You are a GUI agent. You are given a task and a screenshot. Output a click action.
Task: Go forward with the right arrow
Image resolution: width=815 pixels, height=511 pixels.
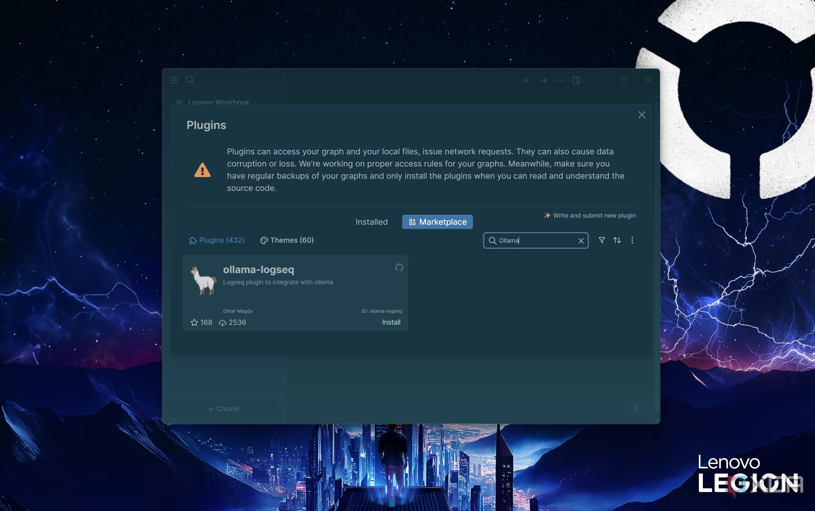point(544,80)
